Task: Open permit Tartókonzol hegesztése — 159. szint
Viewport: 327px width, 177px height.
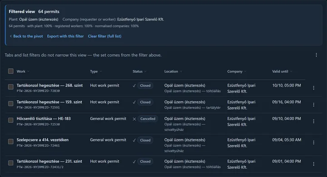Action: tap(49, 102)
